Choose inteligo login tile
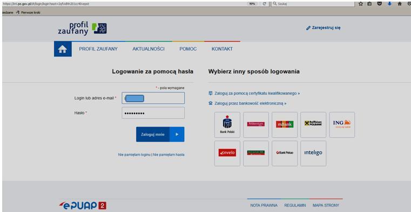This screenshot has width=411, height=212. (x=313, y=153)
